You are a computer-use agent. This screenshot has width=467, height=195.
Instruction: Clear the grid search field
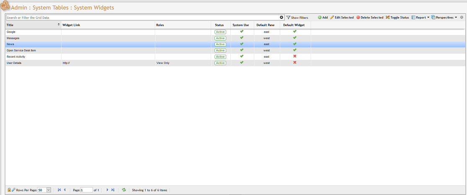(x=281, y=18)
